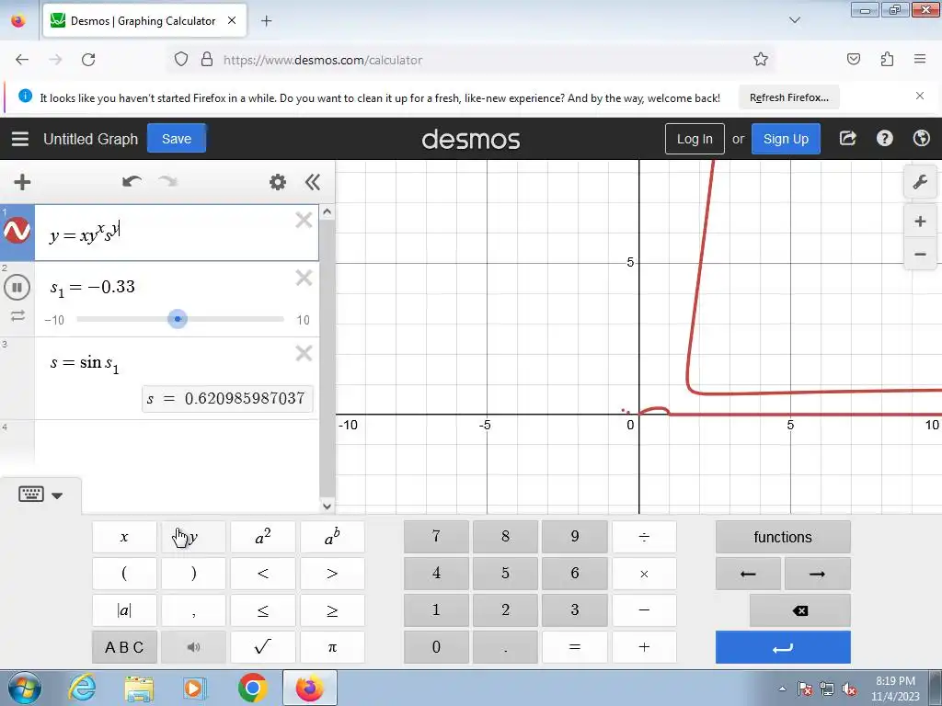The width and height of the screenshot is (942, 706).
Task: Switch keypad to ABC letters
Action: (x=124, y=646)
